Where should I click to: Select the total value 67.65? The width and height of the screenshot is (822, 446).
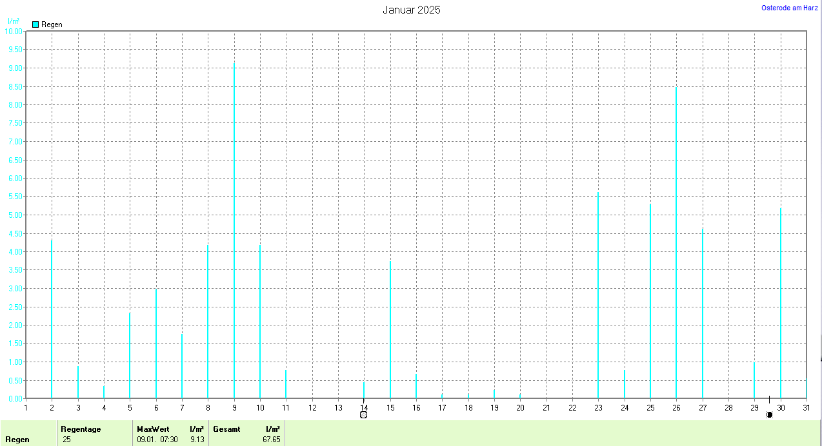[272, 440]
